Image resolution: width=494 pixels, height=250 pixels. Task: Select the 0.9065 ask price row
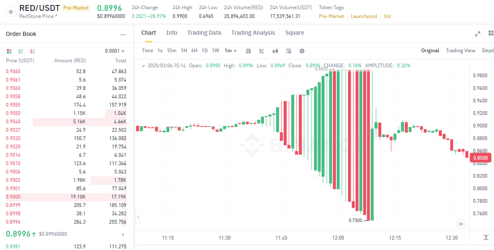pos(66,71)
